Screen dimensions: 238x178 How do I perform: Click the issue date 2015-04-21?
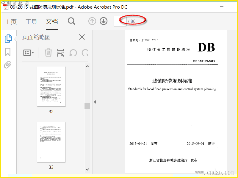[138, 144]
